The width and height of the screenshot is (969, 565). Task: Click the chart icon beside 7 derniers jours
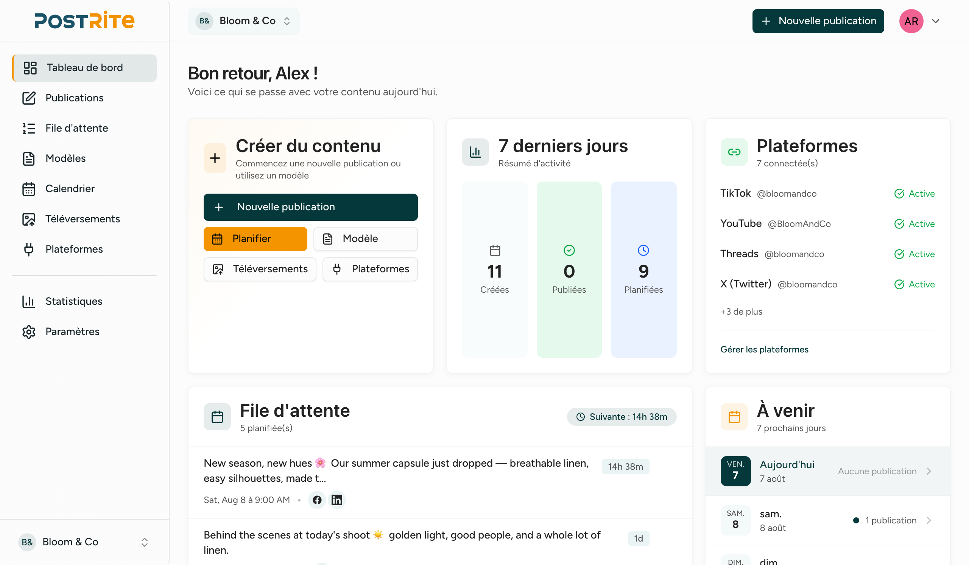click(475, 152)
